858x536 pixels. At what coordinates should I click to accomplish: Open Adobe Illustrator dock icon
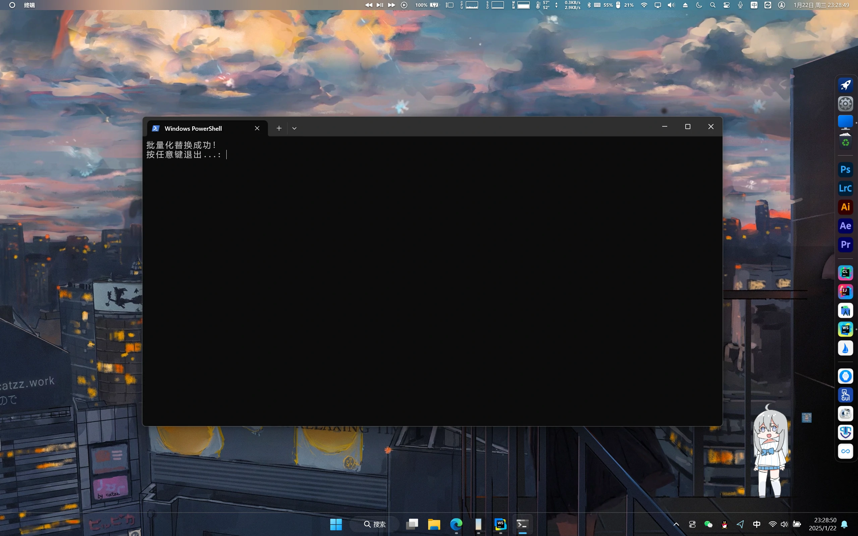(x=845, y=207)
